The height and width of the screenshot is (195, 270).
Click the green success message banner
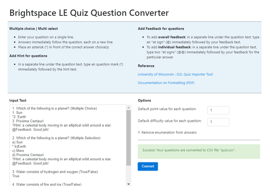coord(199,151)
